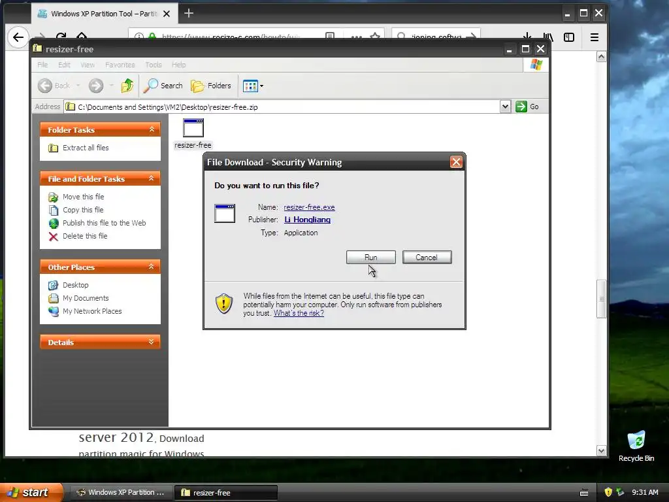Switch to resizer-free taskbar button

(226, 492)
